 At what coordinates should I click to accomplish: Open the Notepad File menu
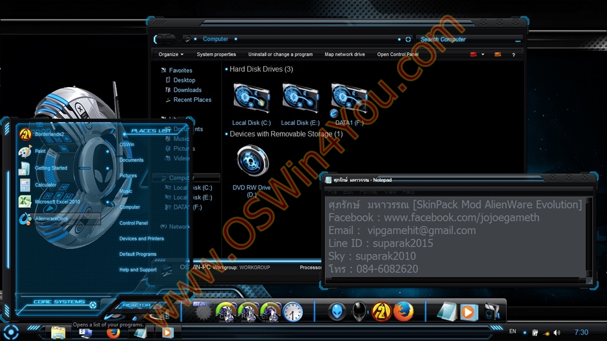(x=332, y=192)
